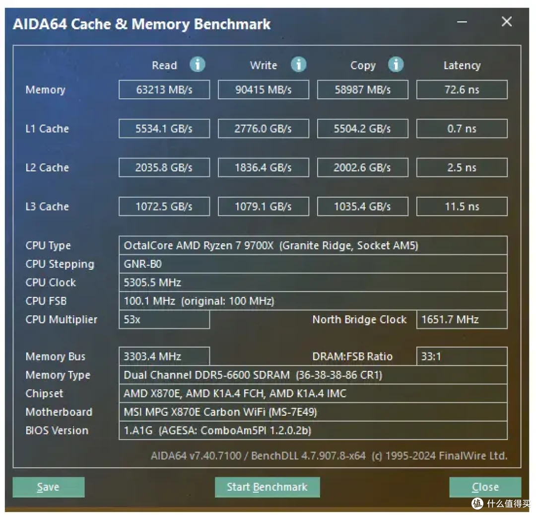Click the DRAM:FSB Ratio label
Viewport: 536px width, 515px height.
[352, 356]
